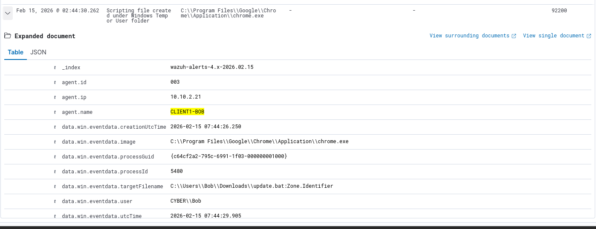Switch to the Table tab
The width and height of the screenshot is (596, 229).
tap(16, 52)
